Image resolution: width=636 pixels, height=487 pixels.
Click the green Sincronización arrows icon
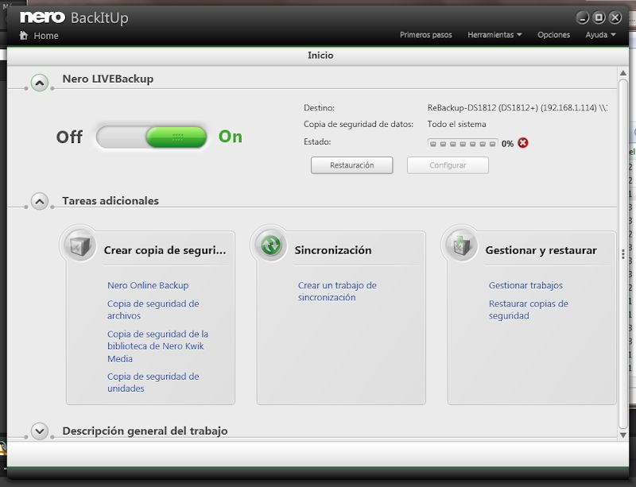pos(270,245)
